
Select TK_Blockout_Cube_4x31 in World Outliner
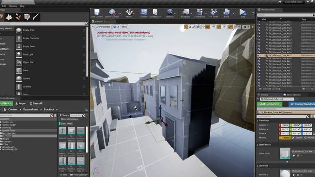click(280, 37)
